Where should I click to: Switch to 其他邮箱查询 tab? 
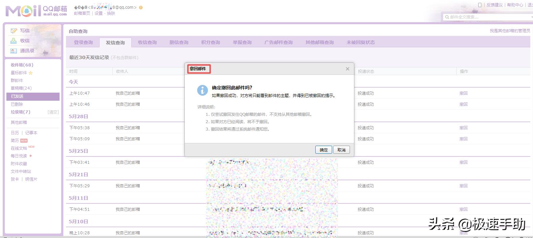[x=320, y=42]
